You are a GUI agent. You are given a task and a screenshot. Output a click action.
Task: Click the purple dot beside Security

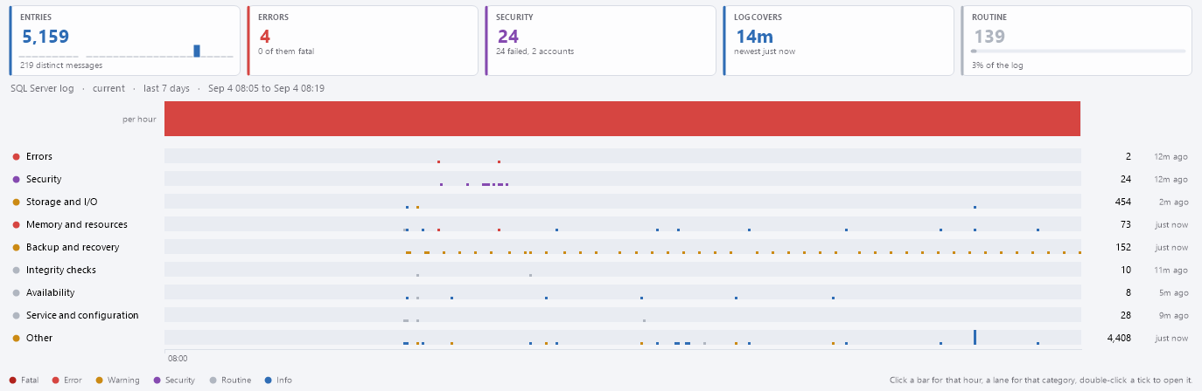(x=16, y=180)
